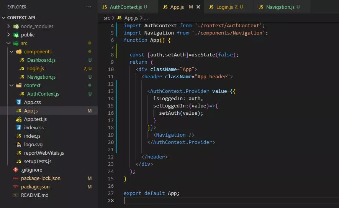This screenshot has height=208, width=339.
Task: Click the breadcrumb ellipsis segment
Action: coord(146,18)
